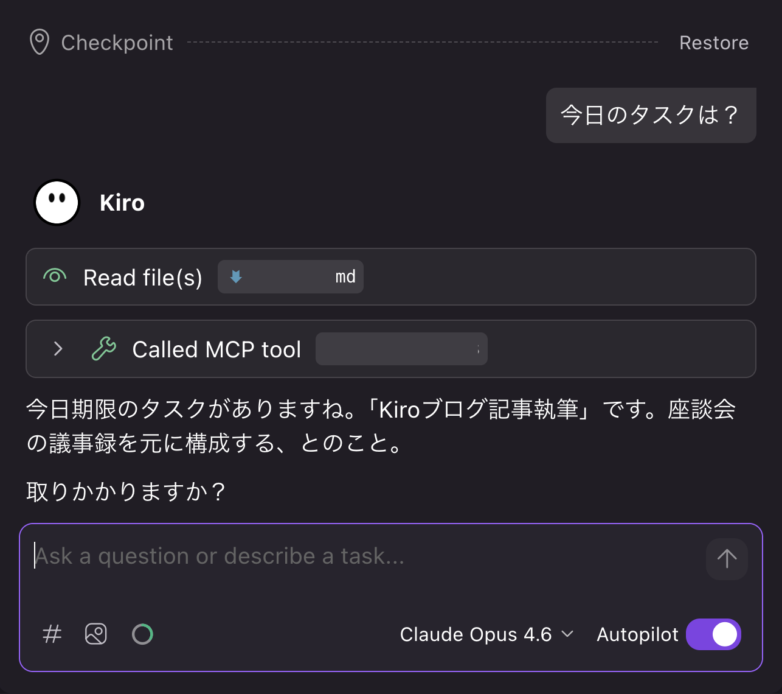
Task: Select the image attachment icon
Action: [x=95, y=634]
